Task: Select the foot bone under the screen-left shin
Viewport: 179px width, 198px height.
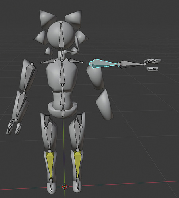Action: 51,185
